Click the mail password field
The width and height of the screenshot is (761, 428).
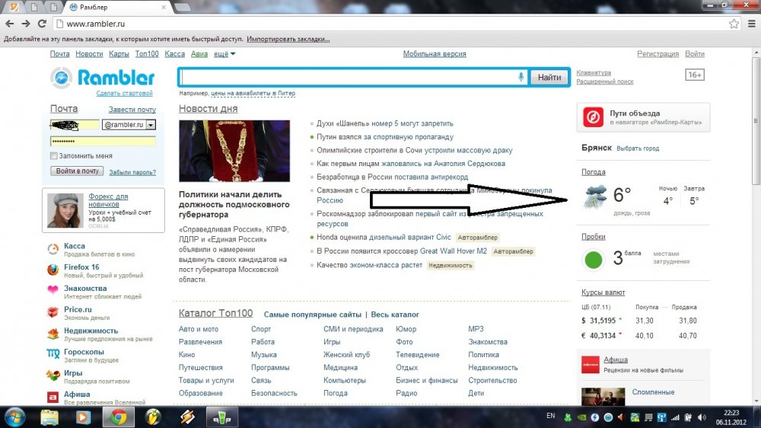pos(103,141)
